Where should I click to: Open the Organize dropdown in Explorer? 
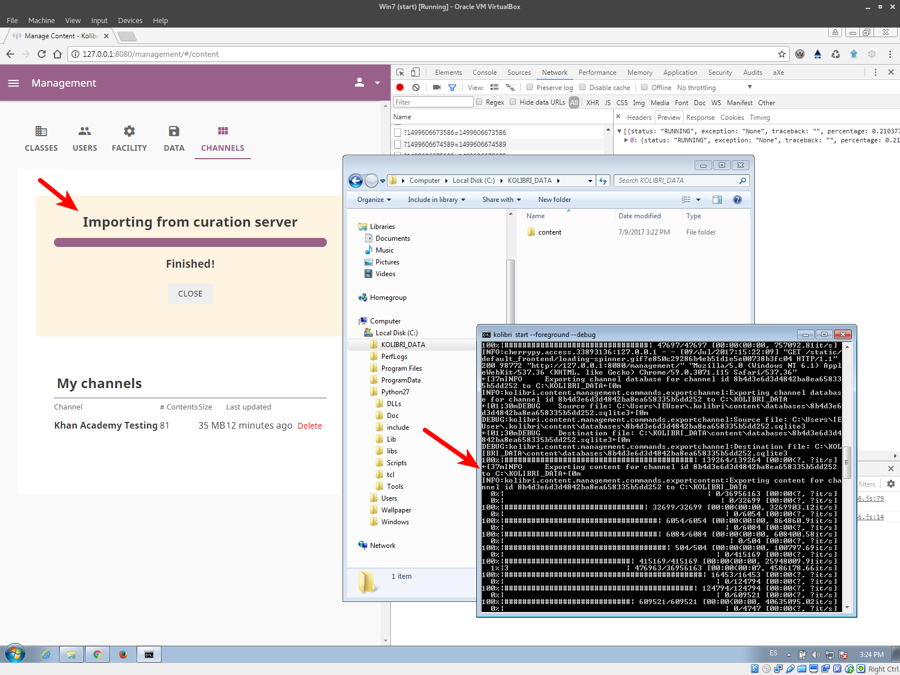372,199
